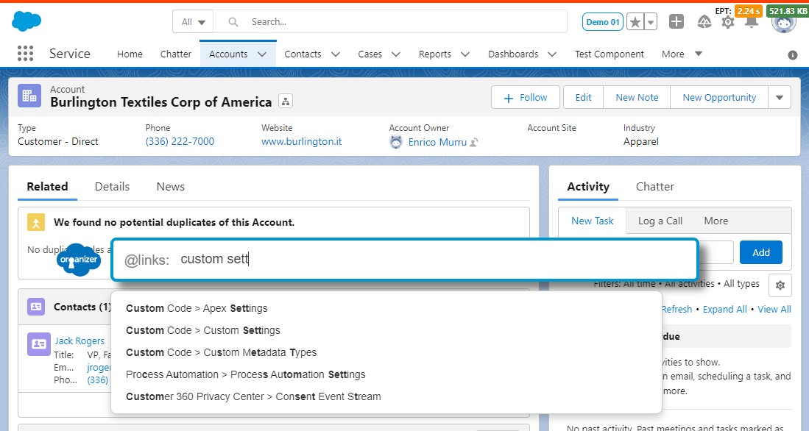Open Enrico Murru owner link

tap(437, 142)
